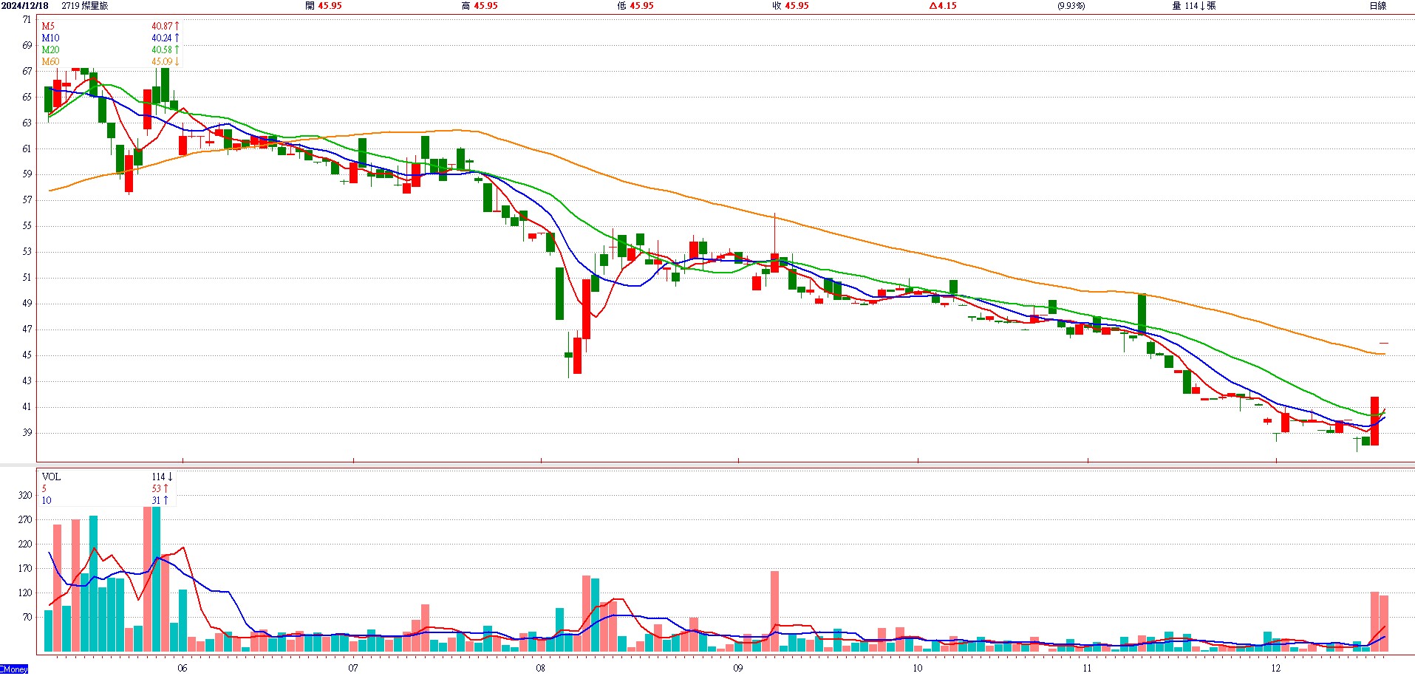This screenshot has width=1415, height=676.
Task: Click the M20 moving average legend
Action: [50, 49]
